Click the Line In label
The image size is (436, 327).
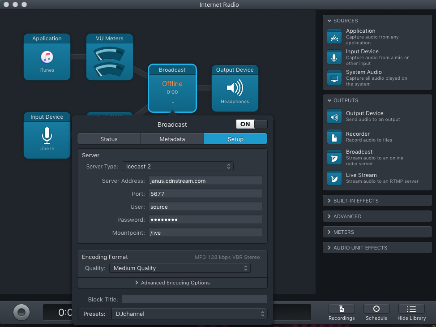pos(47,149)
